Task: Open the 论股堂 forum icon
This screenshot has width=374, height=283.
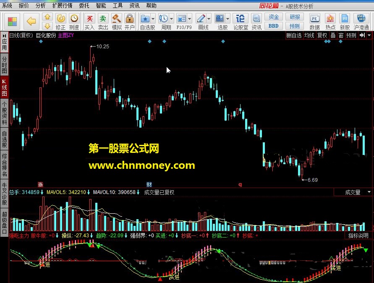Action: pyautogui.click(x=241, y=22)
